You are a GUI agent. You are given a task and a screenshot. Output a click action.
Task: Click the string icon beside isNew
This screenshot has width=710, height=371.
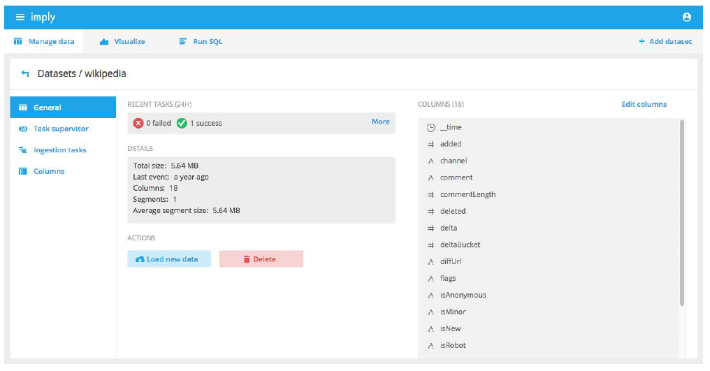430,329
